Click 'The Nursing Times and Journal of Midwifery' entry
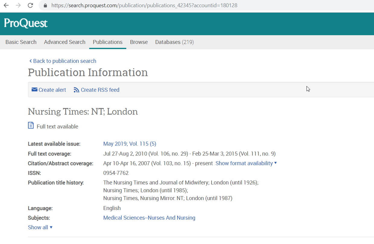The width and height of the screenshot is (374, 244). [181, 183]
